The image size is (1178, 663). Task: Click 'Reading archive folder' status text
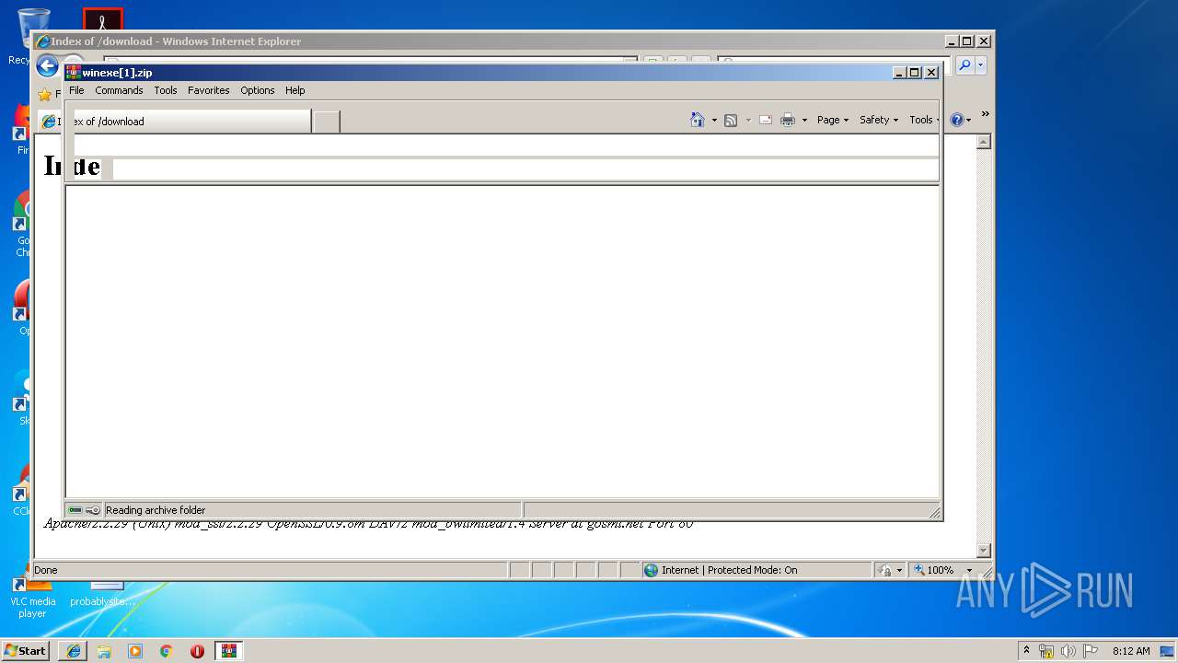pos(156,510)
